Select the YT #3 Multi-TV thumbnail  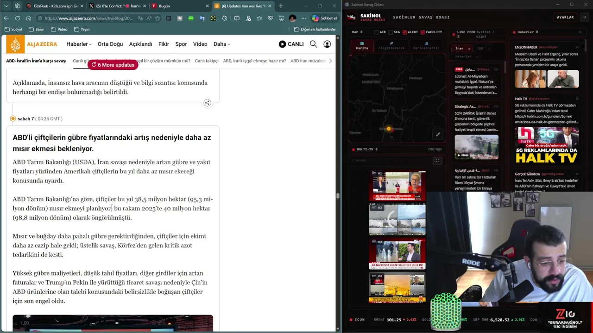tap(397, 254)
